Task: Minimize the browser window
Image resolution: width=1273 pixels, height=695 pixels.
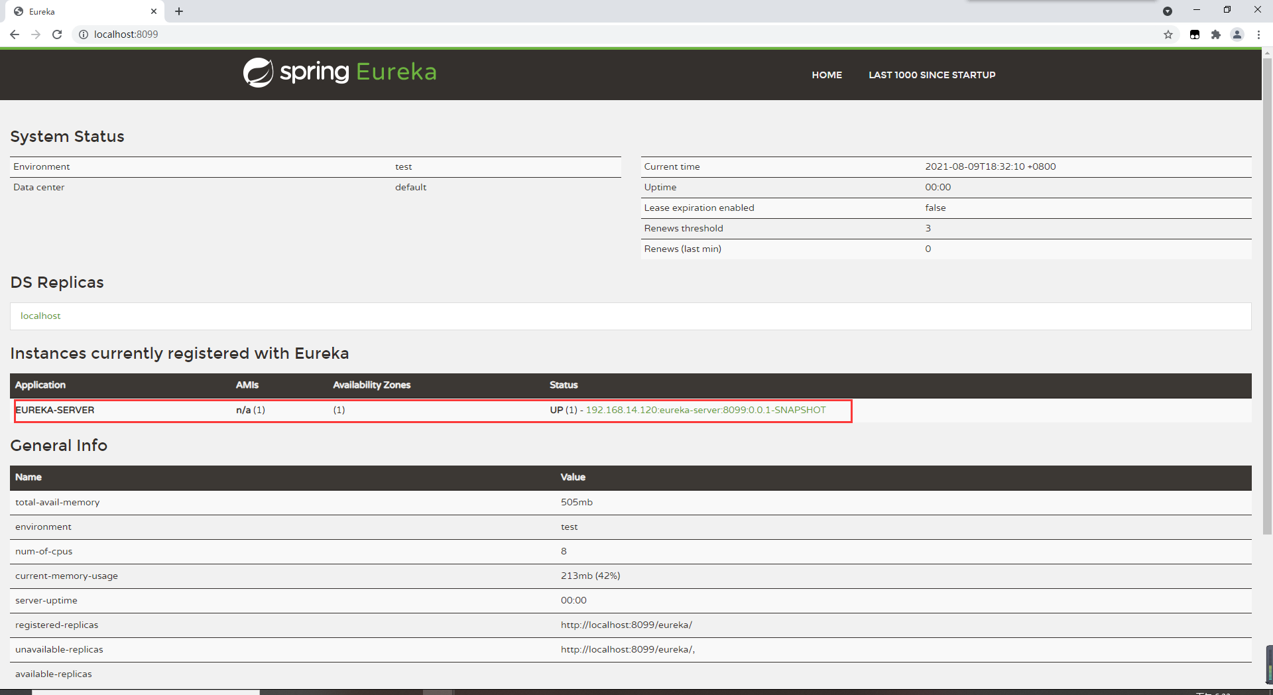Action: (1197, 10)
